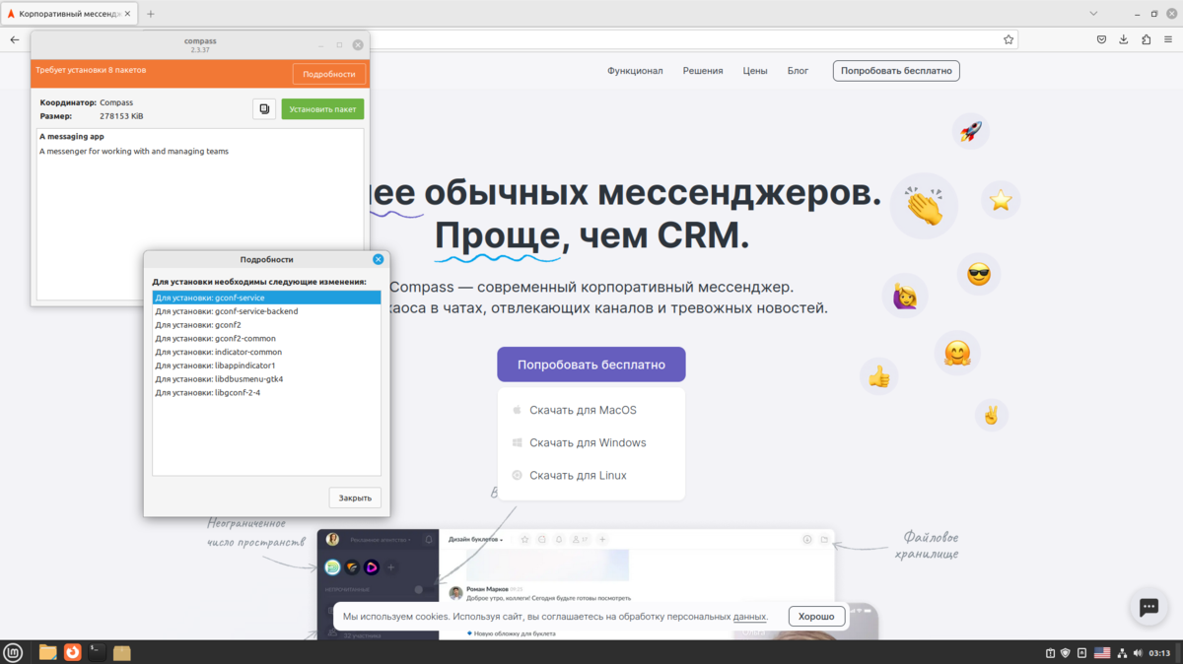The image size is (1183, 664).
Task: Click the Firefox icon in the taskbar
Action: pos(72,652)
